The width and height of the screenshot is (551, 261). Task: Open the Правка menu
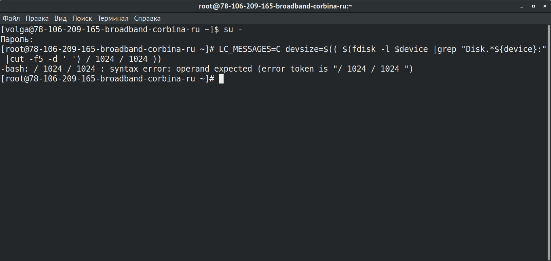click(x=37, y=18)
